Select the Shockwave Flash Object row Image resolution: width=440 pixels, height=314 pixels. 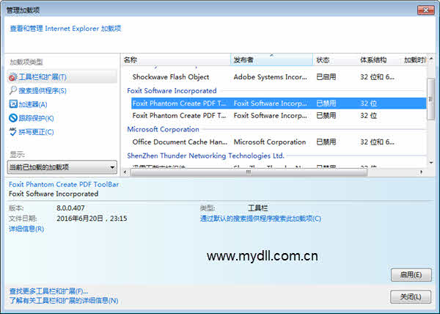(279, 77)
